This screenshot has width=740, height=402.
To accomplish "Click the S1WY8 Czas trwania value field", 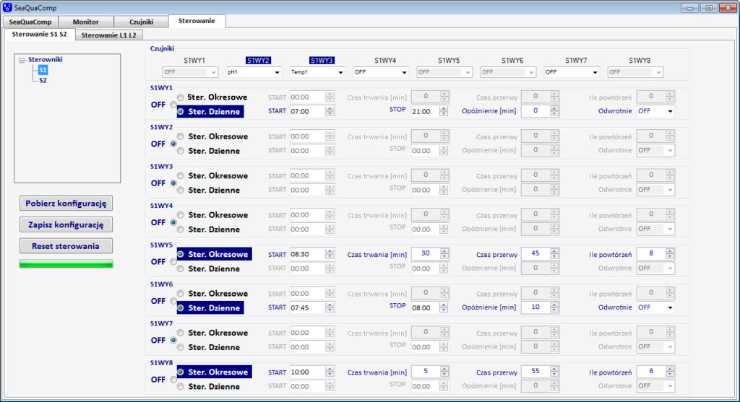I will [x=425, y=372].
